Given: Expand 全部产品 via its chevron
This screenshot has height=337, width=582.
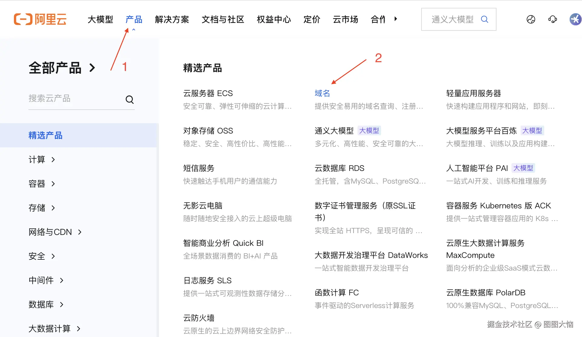Looking at the screenshot, I should (x=92, y=68).
